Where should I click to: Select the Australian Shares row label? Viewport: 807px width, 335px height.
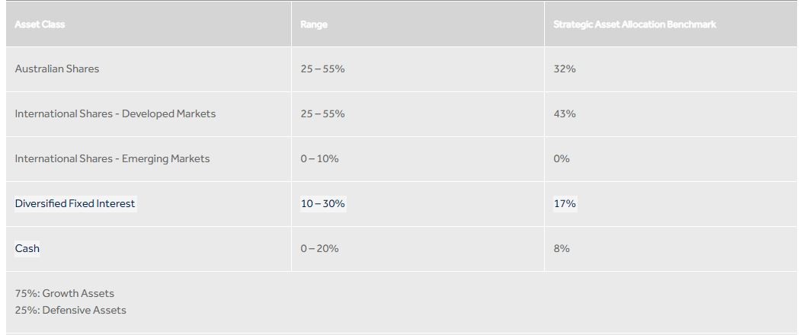point(56,69)
